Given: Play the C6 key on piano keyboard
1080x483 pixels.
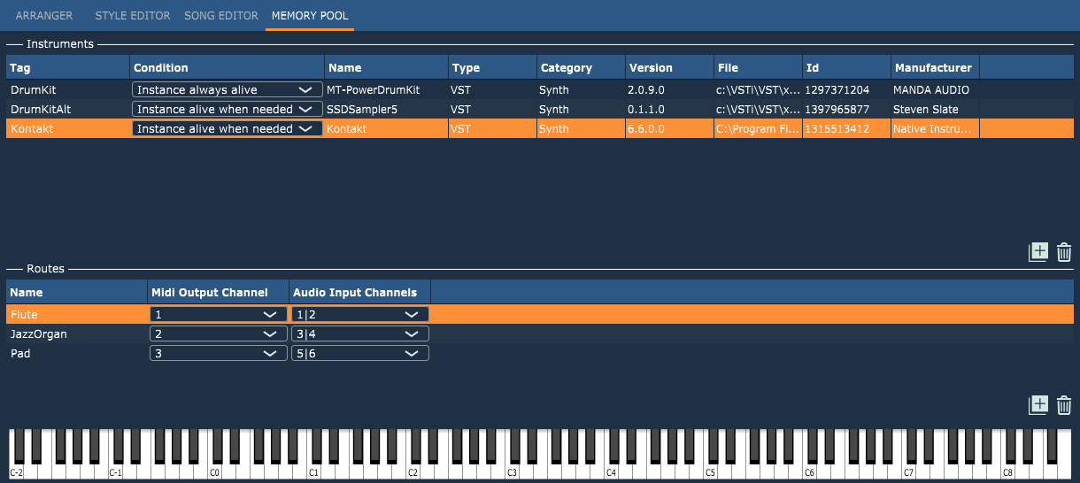Looking at the screenshot, I should click(x=809, y=471).
